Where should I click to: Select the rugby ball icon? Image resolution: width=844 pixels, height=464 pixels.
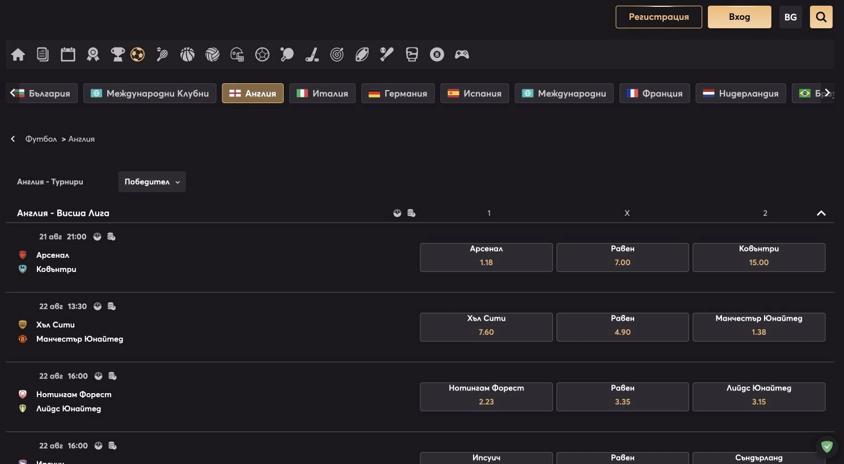pyautogui.click(x=362, y=54)
